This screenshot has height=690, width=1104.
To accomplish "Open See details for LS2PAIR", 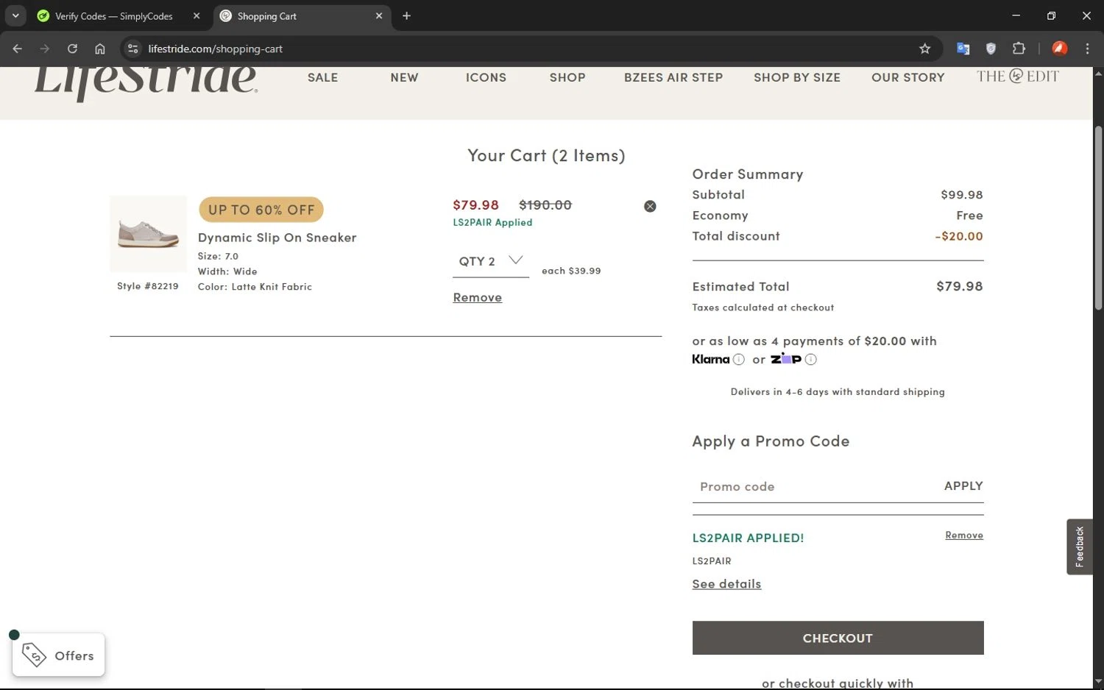I will tap(726, 583).
